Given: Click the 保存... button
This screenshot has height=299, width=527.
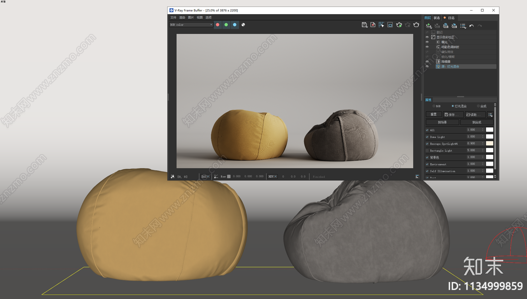Looking at the screenshot, I should (x=453, y=115).
